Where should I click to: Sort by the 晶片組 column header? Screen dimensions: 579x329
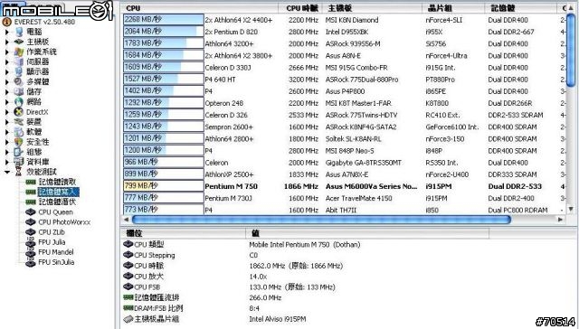453,8
